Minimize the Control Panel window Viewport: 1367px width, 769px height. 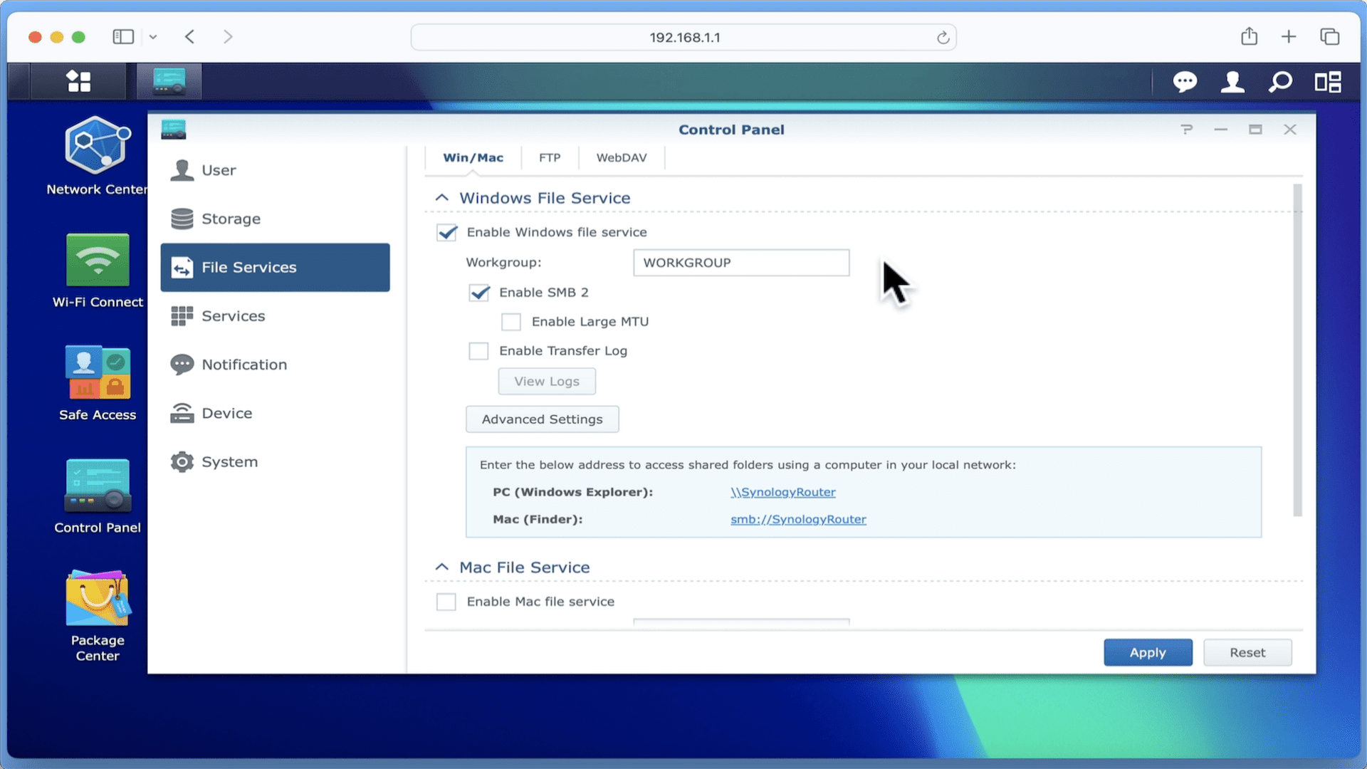[1220, 130]
